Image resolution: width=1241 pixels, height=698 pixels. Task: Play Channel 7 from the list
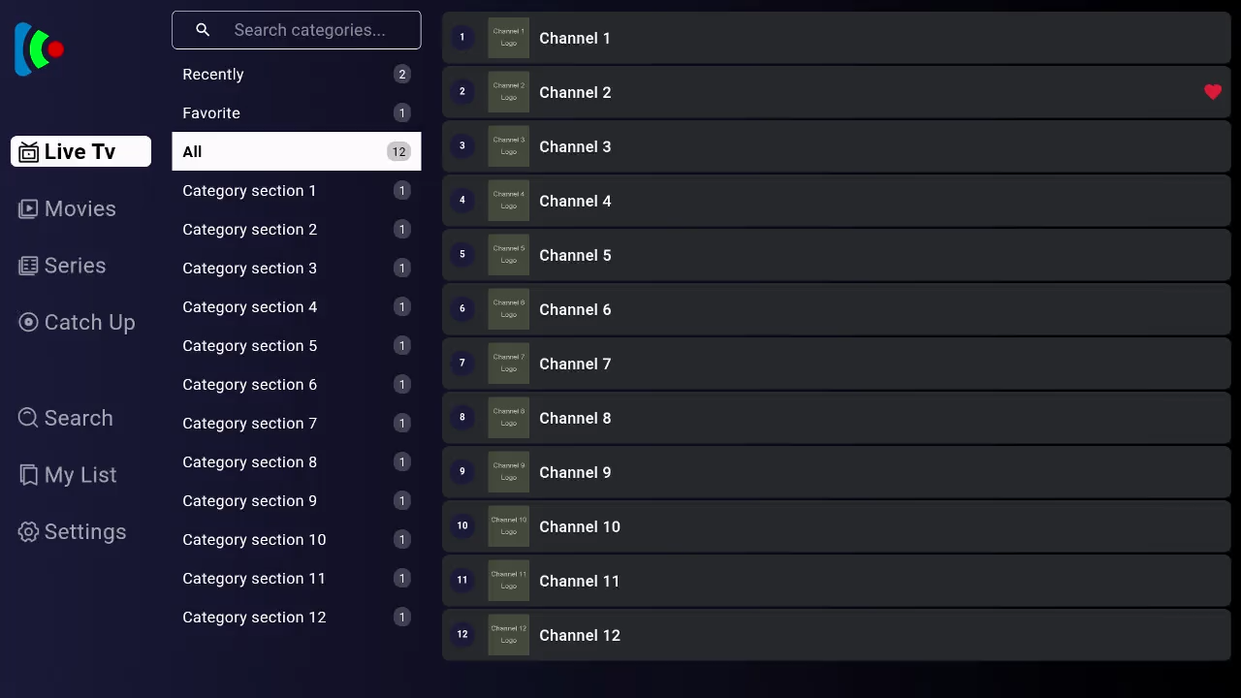coord(834,364)
